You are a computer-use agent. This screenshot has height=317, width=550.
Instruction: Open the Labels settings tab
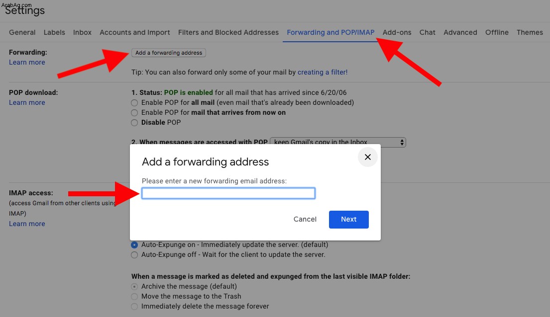(x=54, y=32)
